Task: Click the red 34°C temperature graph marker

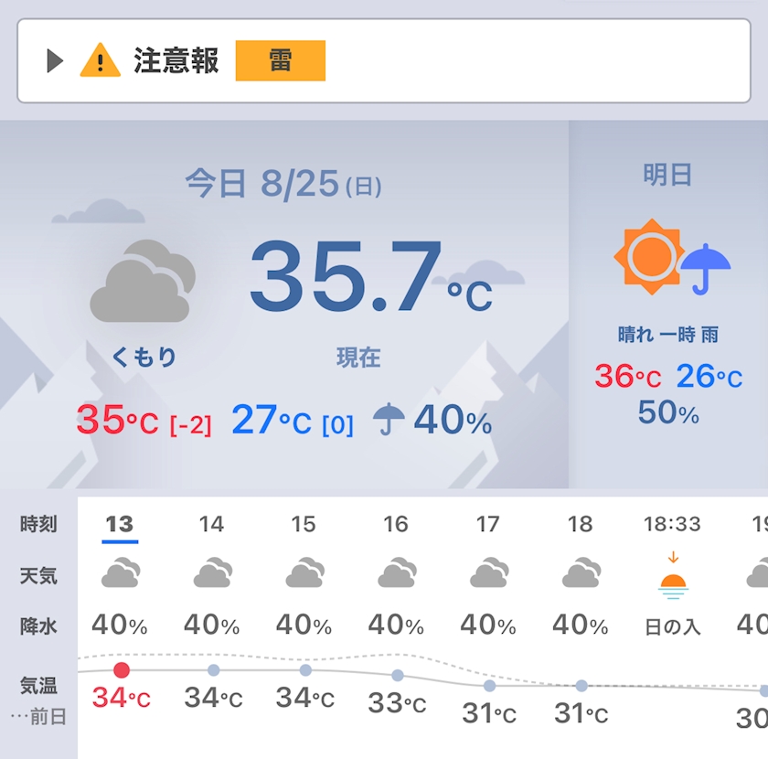Action: coord(122,669)
